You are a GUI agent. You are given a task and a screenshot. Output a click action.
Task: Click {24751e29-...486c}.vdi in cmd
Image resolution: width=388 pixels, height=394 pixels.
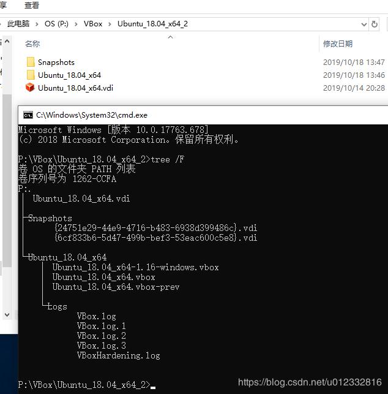point(156,228)
